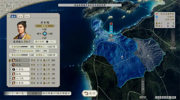Click the 城主领最小 button
180x100 pixels.
pos(49,93)
